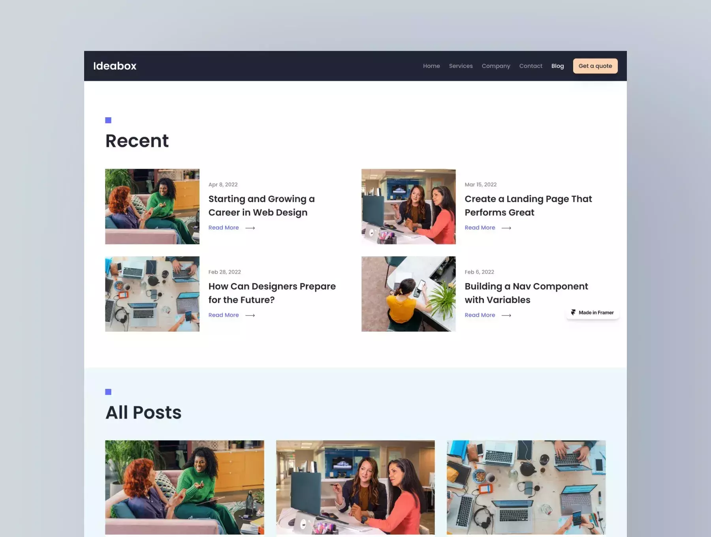The height and width of the screenshot is (537, 711).
Task: Open 'How Can Designers Prepare for the Future?' title
Action: tap(272, 293)
